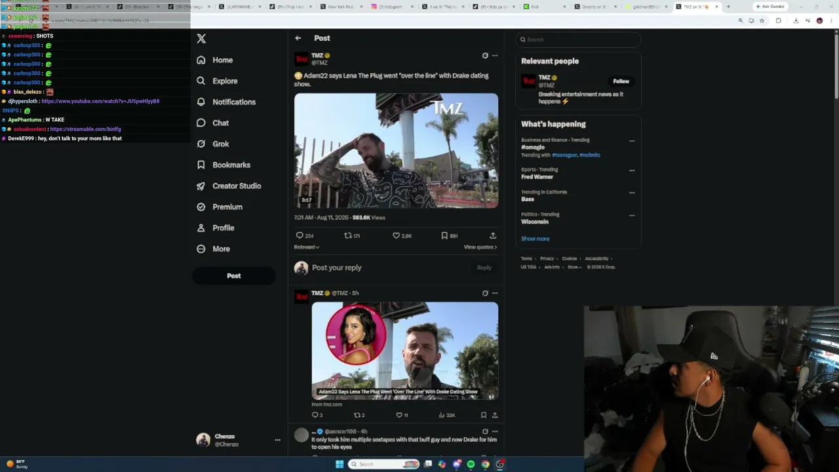Open View quotes link
Screen dimensions: 839x472
(x=480, y=247)
